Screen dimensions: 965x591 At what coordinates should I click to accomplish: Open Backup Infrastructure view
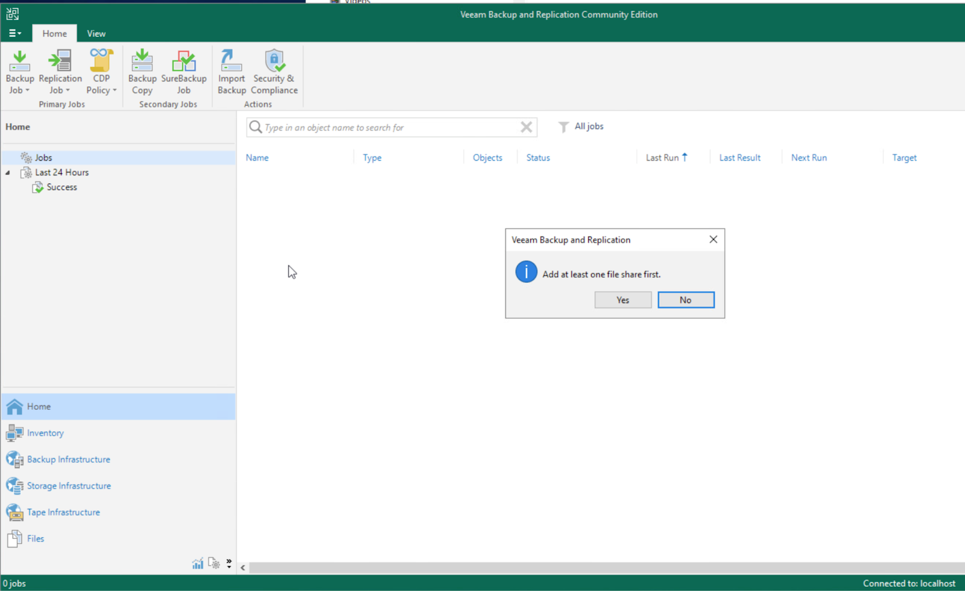(x=118, y=459)
